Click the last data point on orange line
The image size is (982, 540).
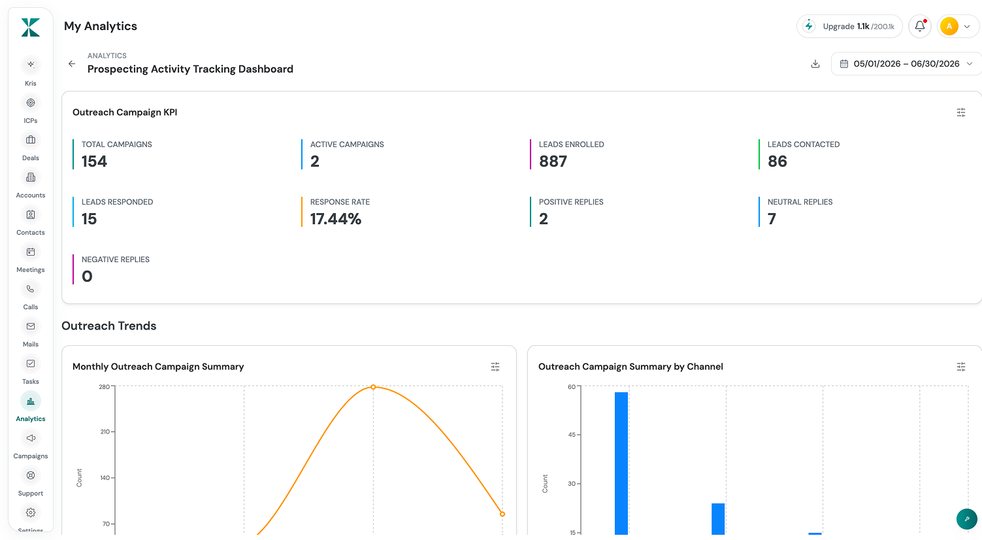point(502,514)
